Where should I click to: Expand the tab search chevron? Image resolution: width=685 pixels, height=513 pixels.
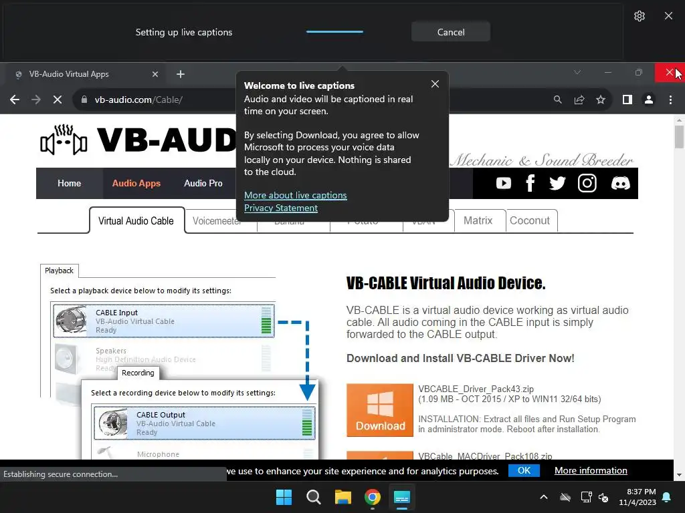[x=577, y=72]
